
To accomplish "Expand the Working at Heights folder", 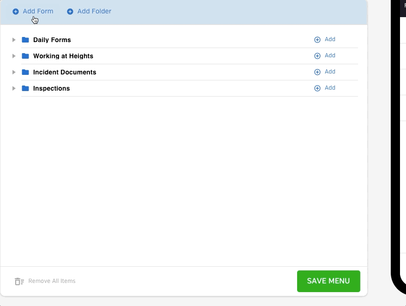I will click(x=14, y=56).
